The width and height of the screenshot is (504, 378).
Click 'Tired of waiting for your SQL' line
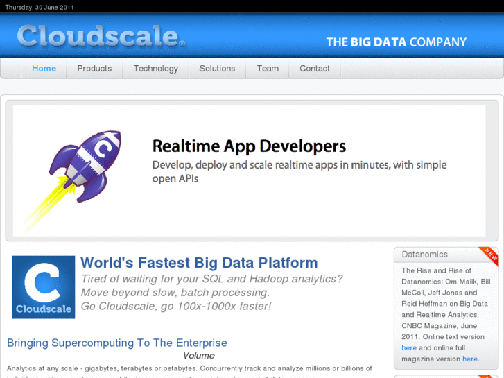coord(211,279)
